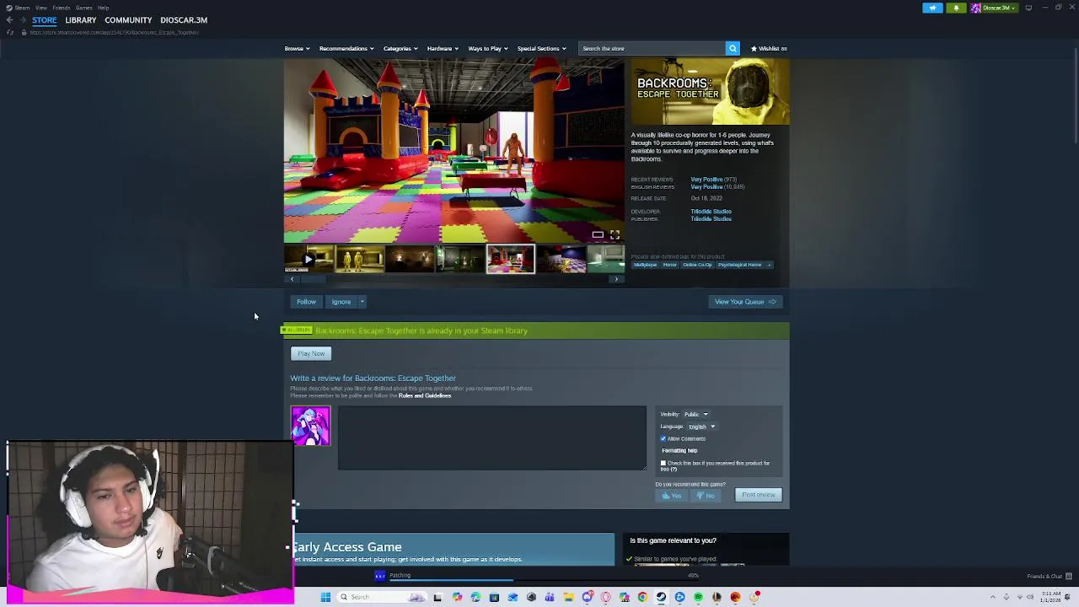This screenshot has width=1079, height=607.
Task: Click the user avatar beside the review box
Action: 310,426
